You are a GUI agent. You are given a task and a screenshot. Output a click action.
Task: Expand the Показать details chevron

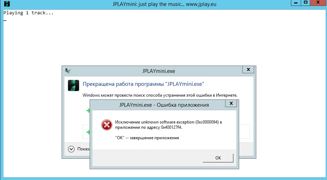point(71,149)
